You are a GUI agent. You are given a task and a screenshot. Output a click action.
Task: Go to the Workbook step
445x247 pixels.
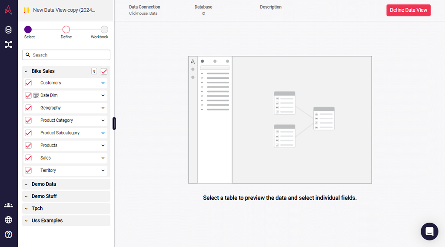[104, 30]
